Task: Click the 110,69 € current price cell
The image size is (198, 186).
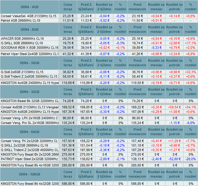Action: click(68, 83)
